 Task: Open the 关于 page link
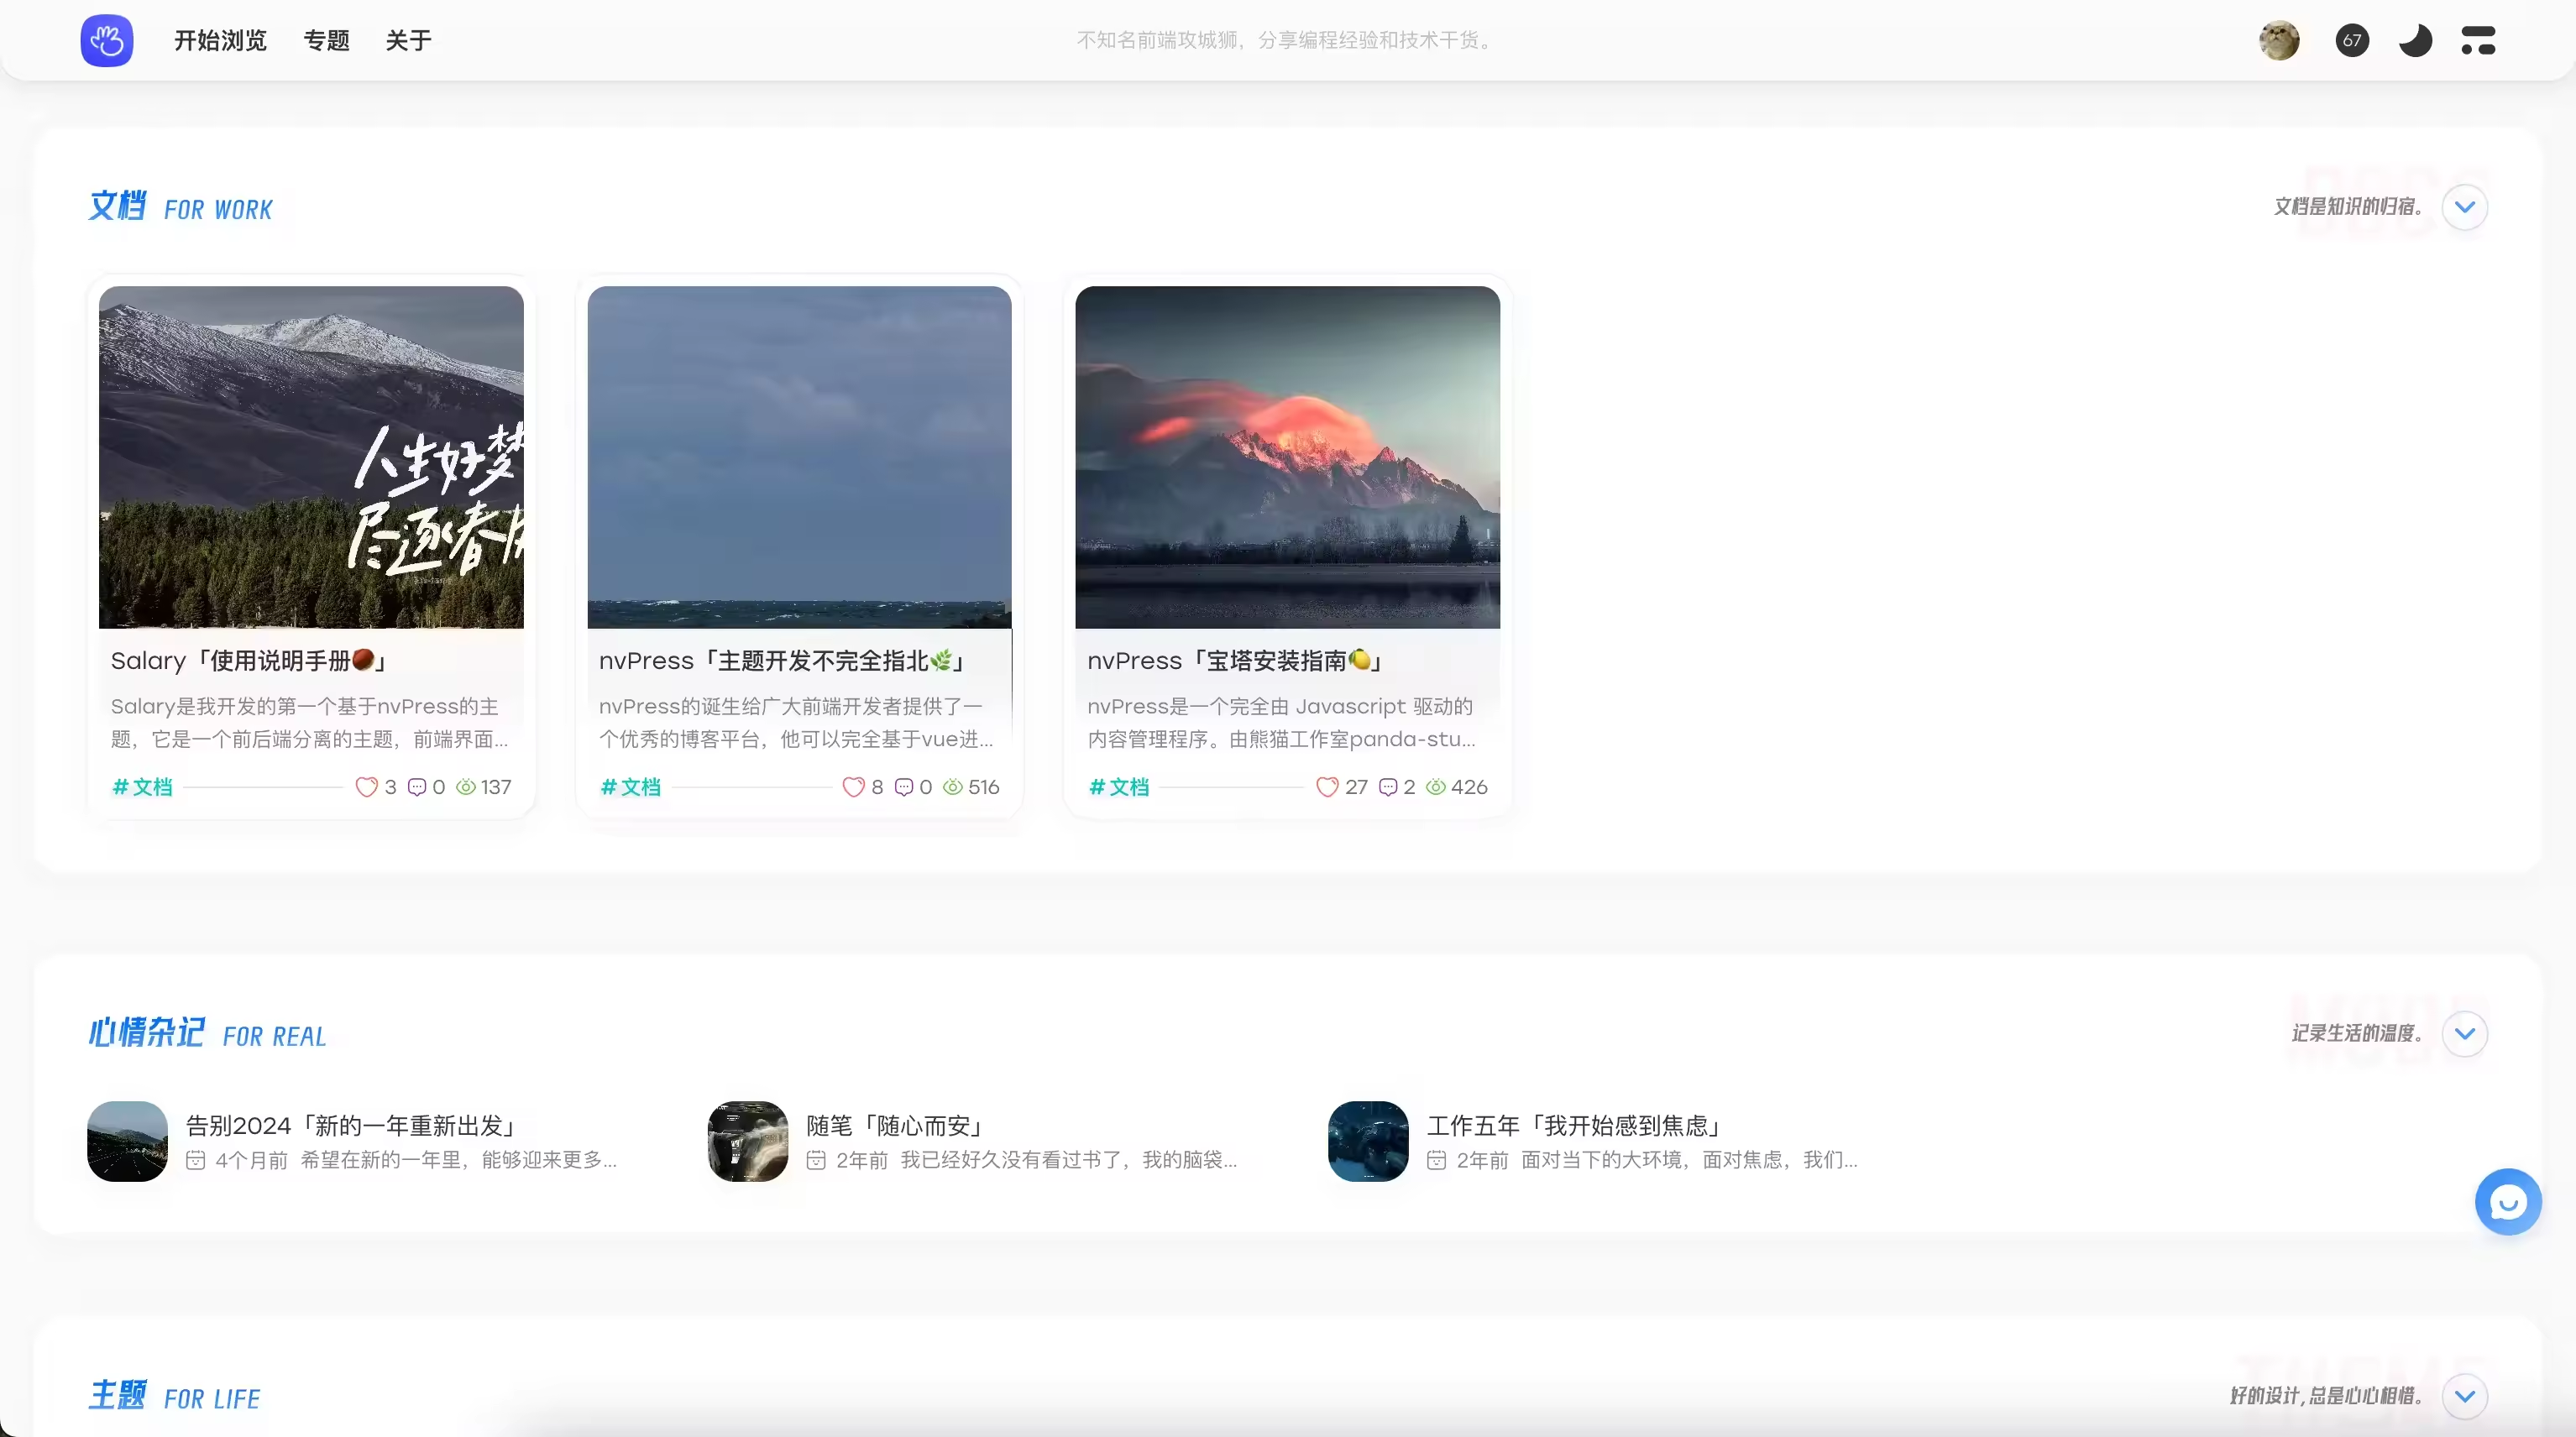coord(408,40)
